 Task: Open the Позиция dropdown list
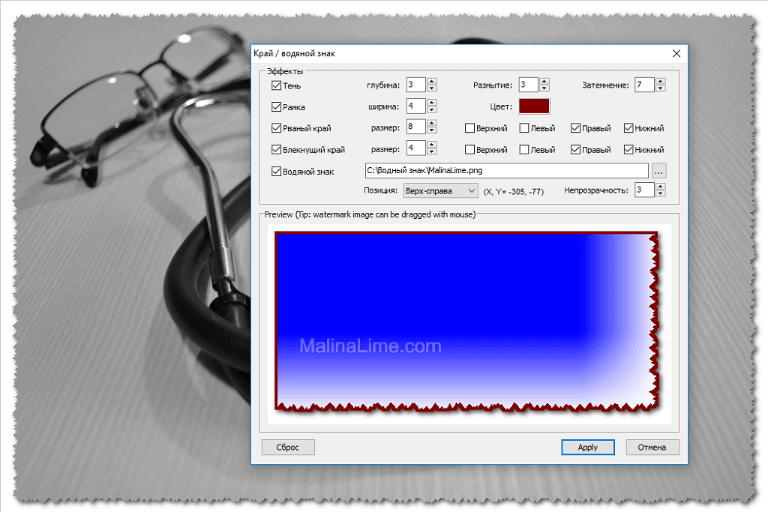440,190
